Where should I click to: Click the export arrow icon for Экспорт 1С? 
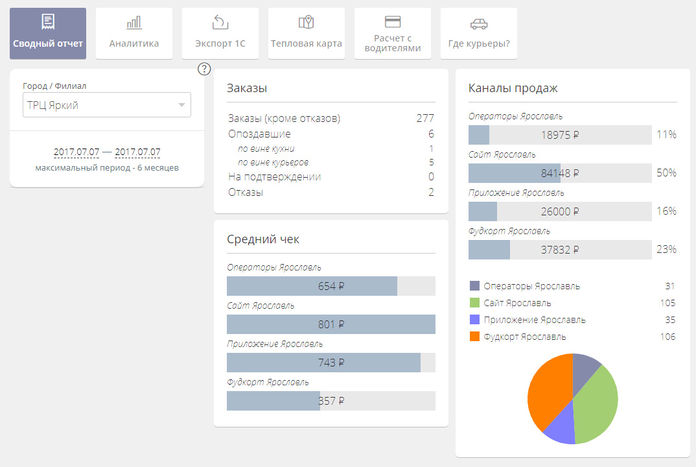220,22
